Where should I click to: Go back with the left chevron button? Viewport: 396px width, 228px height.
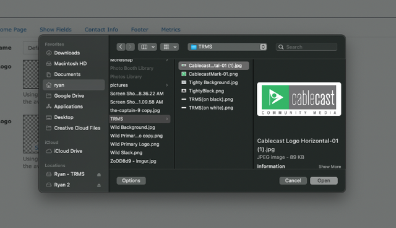[121, 46]
